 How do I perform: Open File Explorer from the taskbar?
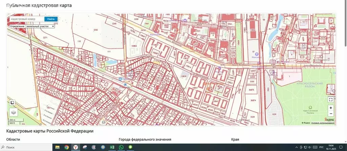tap(57, 147)
